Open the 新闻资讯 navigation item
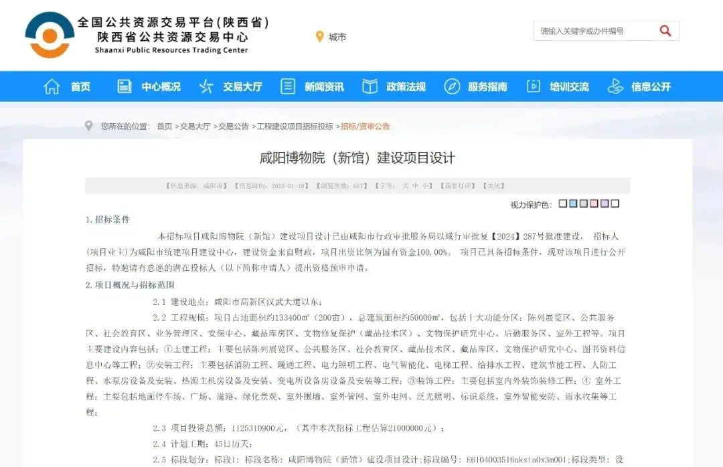Viewport: 723px width, 467px height. point(324,87)
